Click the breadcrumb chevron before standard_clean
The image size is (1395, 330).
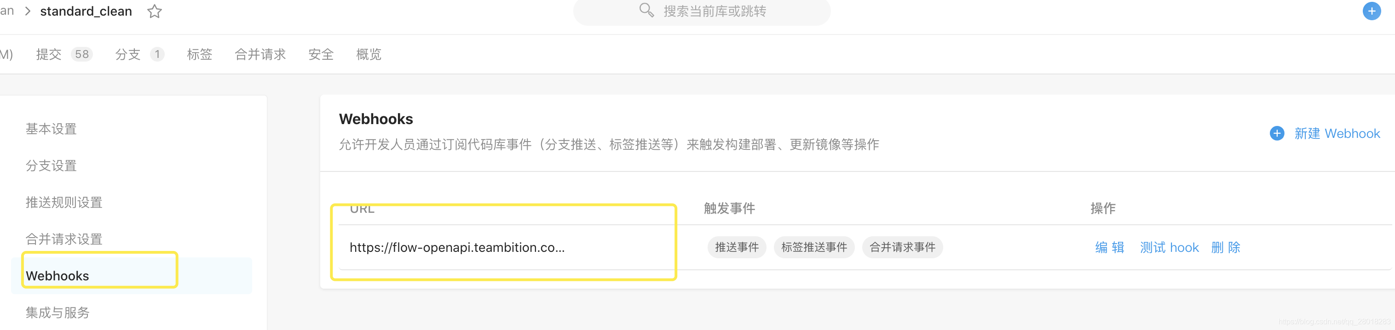point(28,11)
